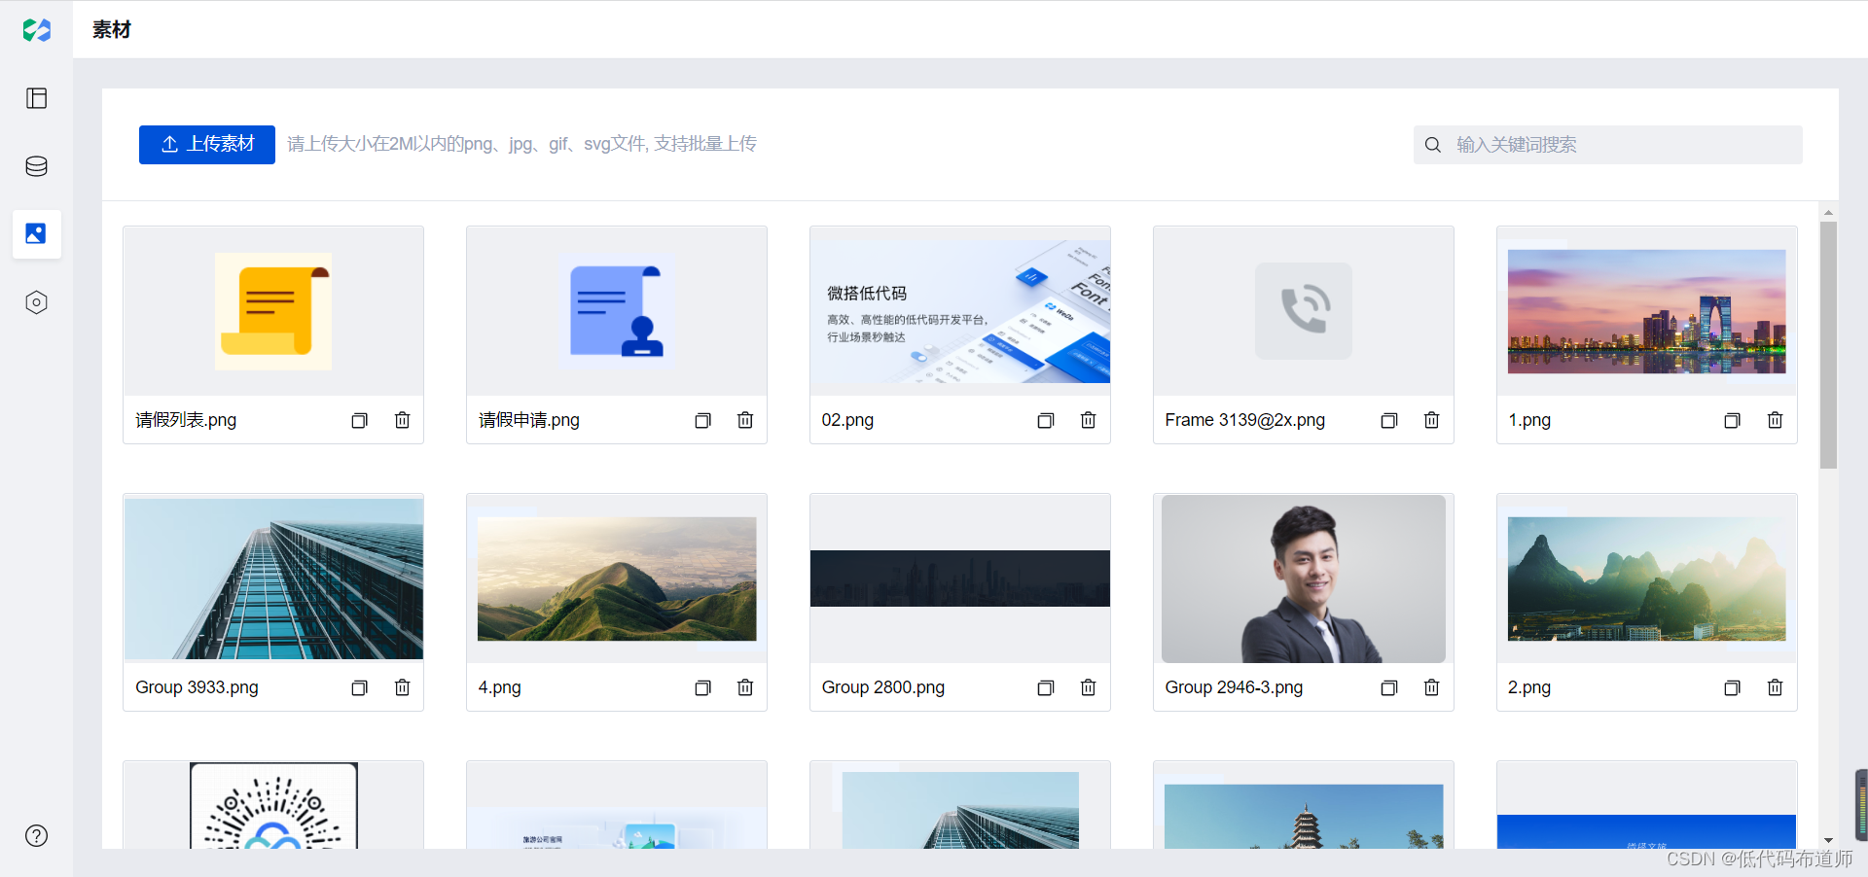1868x877 pixels.
Task: Open the 4.png green hills thumbnail
Action: coord(617,579)
